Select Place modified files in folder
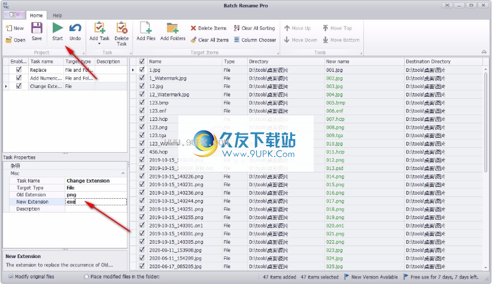The height and width of the screenshot is (288, 492). point(122,277)
